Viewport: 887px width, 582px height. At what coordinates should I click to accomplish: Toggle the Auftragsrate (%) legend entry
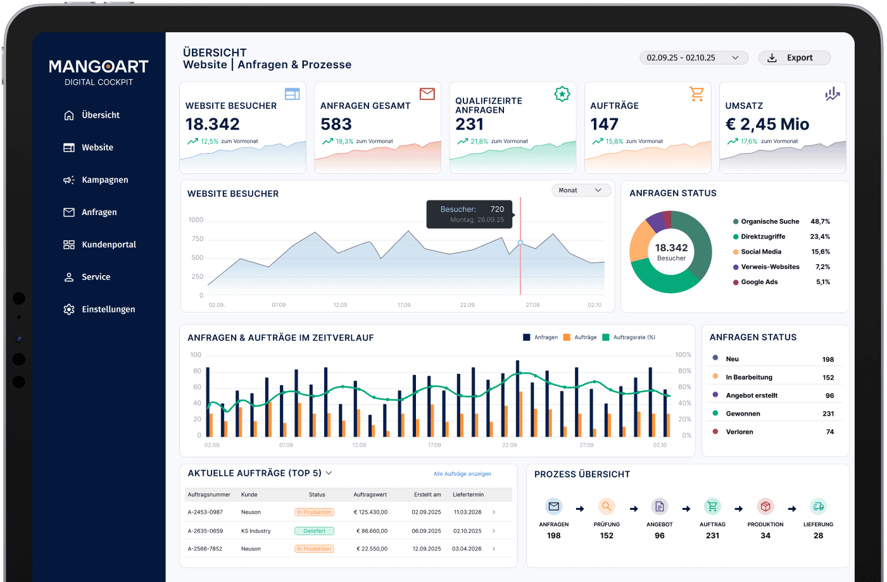pos(629,337)
